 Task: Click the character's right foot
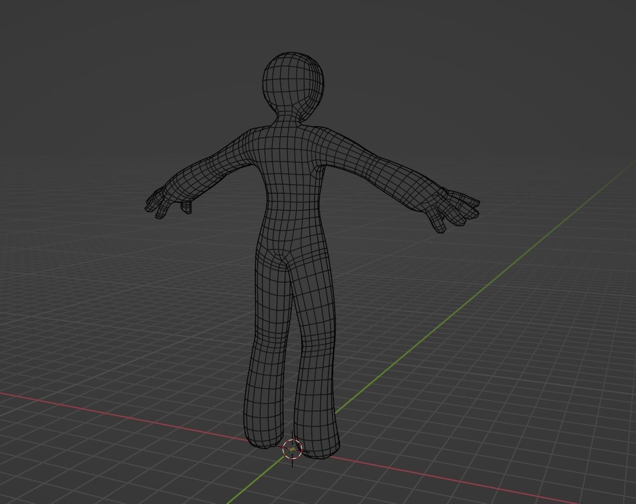point(263,440)
